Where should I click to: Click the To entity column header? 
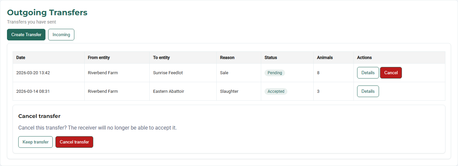(x=161, y=58)
